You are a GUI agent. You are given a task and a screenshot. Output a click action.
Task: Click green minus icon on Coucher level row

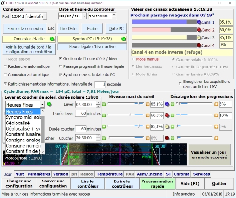[104, 138]
